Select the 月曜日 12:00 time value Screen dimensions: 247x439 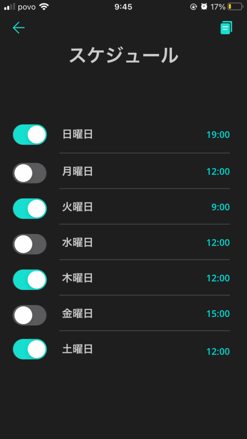click(218, 171)
